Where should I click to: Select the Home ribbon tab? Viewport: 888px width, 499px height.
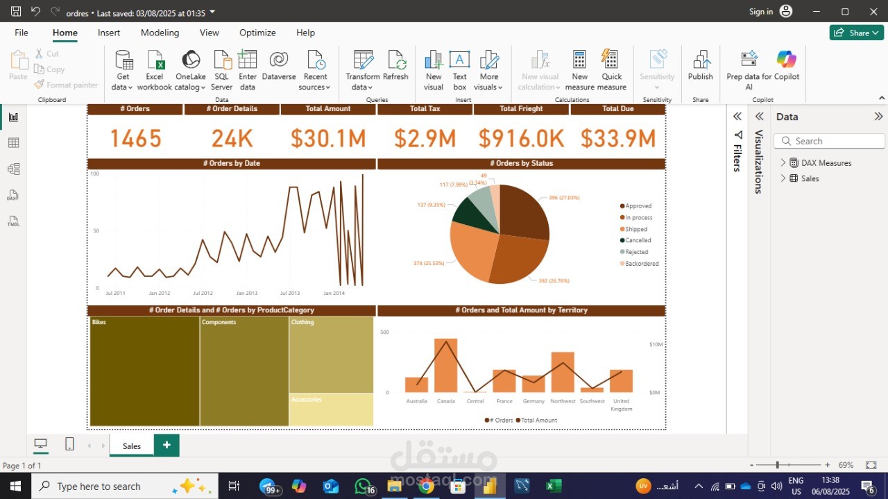[x=65, y=33]
